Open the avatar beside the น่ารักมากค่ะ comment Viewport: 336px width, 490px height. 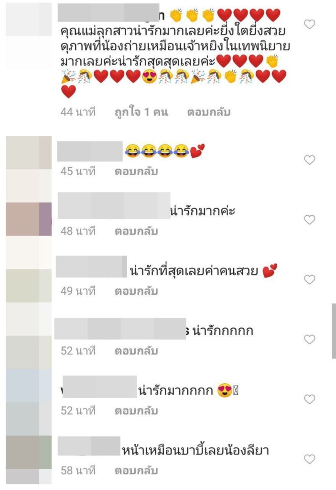[29, 219]
